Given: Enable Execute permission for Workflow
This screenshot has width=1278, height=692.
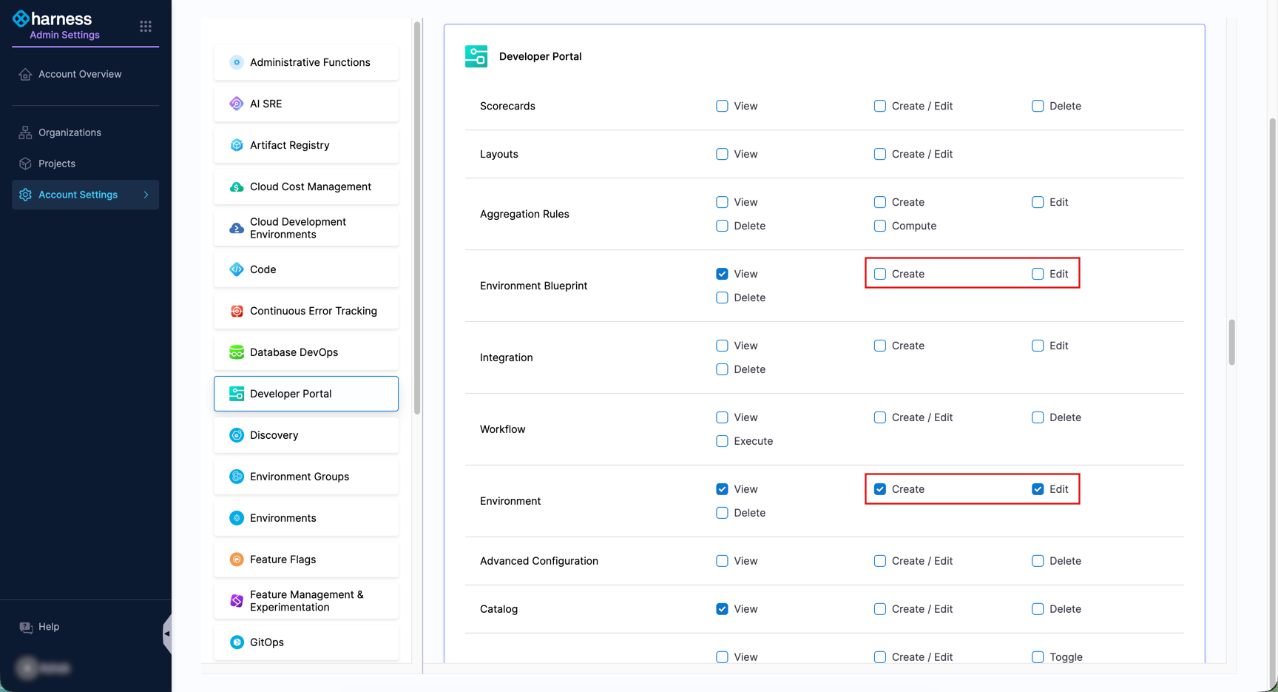Looking at the screenshot, I should tap(722, 441).
